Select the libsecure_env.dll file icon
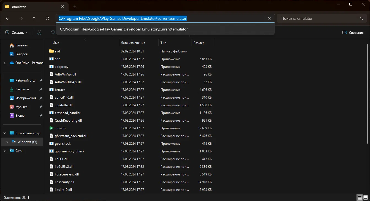Image resolution: width=370 pixels, height=201 pixels. pos(51,174)
